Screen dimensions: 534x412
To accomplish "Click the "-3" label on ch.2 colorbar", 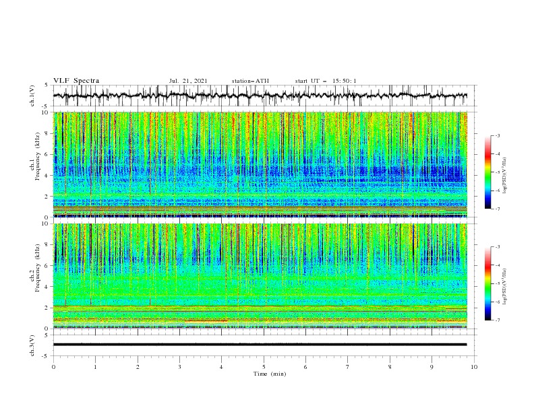I will (x=498, y=247).
